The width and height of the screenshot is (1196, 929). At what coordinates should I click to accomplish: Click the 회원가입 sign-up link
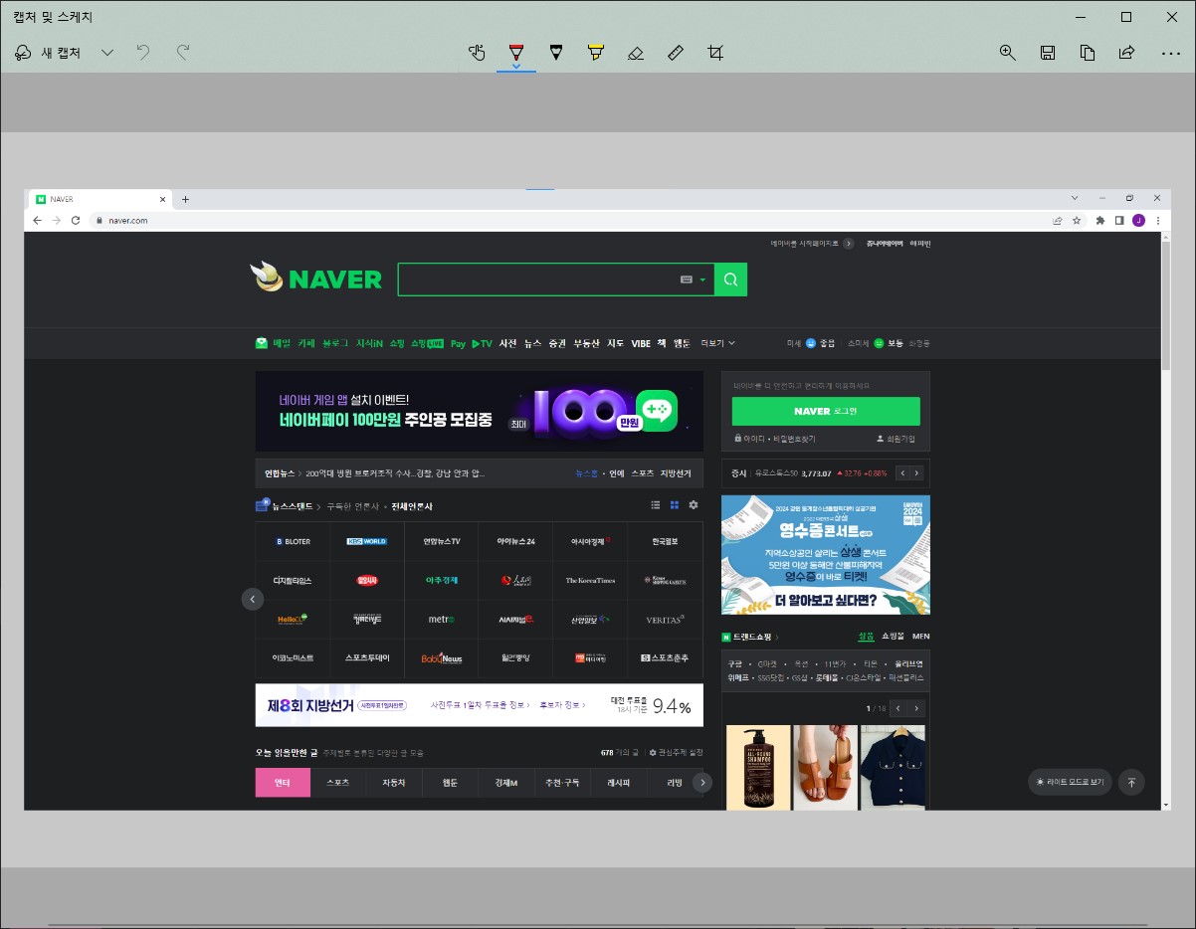(x=896, y=439)
